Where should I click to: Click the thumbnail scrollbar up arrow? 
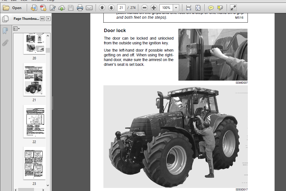coord(48,36)
